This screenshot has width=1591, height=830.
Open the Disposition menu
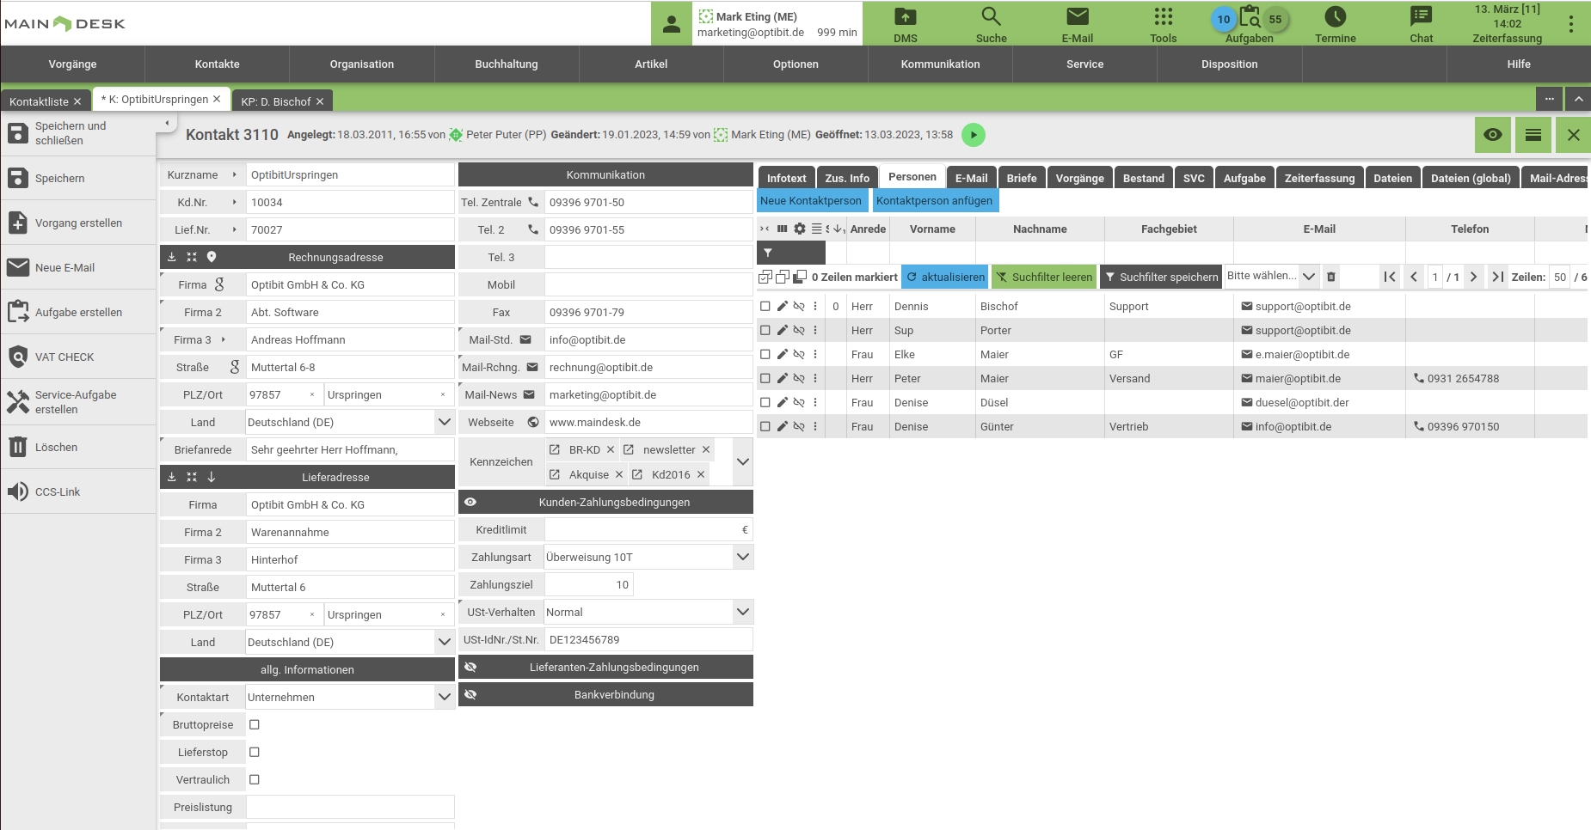[1230, 64]
